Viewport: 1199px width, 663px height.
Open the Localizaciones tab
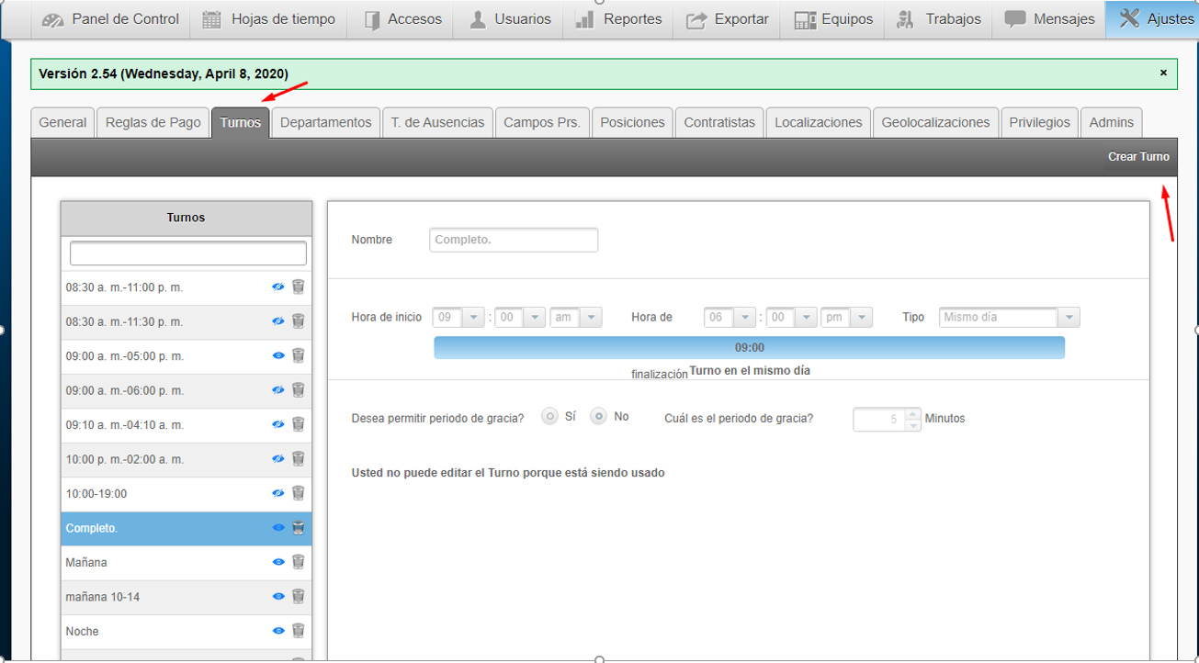click(x=819, y=122)
